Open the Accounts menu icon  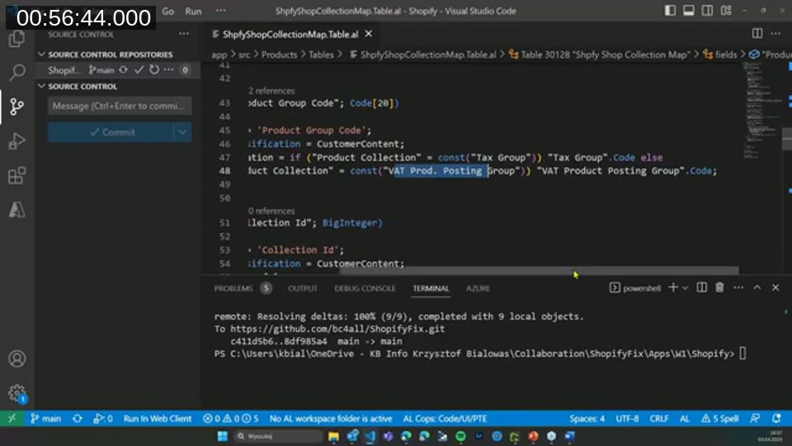coord(16,358)
